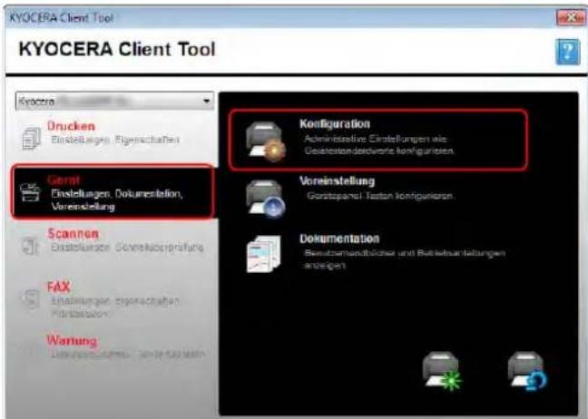The height and width of the screenshot is (419, 588).
Task: Open Dokumentation user manuals
Action: [x=378, y=254]
